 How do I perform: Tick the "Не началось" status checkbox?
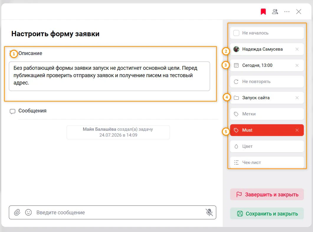[236, 33]
